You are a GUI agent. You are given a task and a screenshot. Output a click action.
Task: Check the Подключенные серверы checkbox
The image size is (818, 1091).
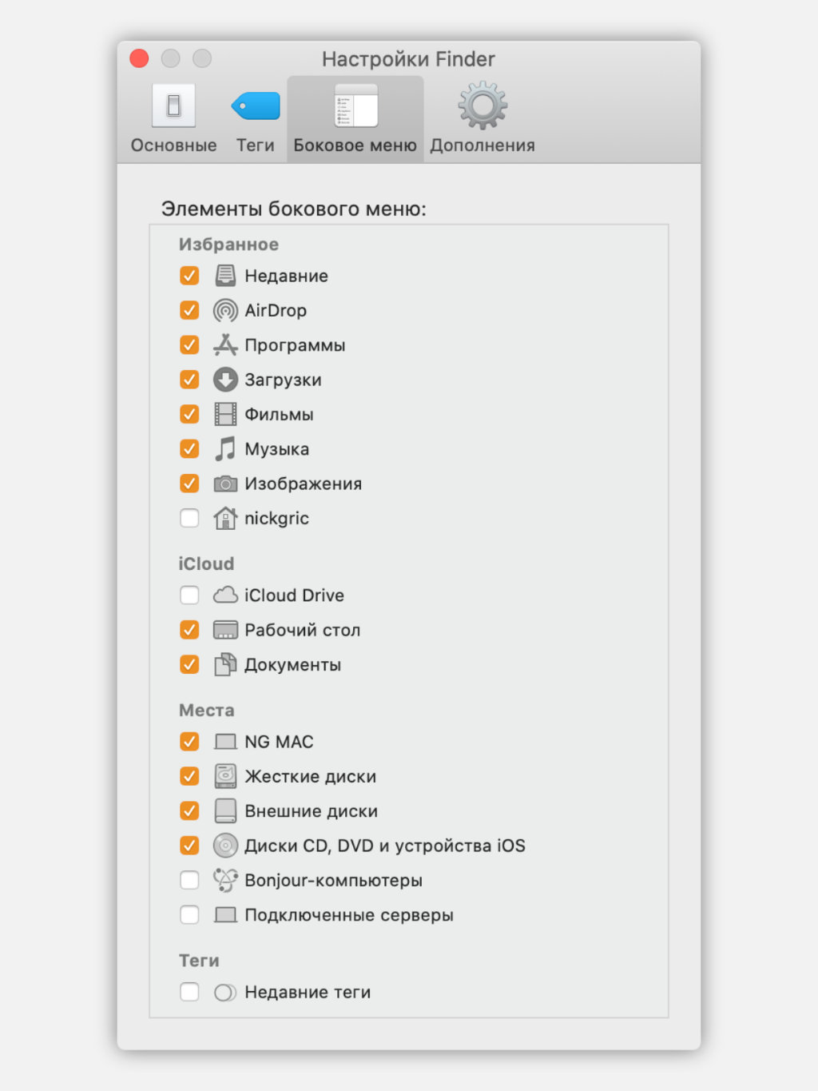click(x=189, y=914)
